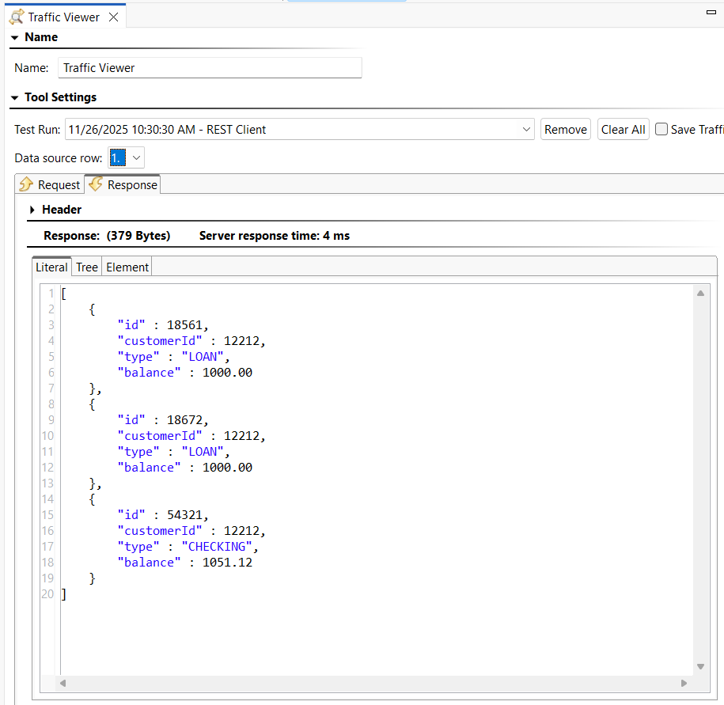Click the Response tab arrow icon
This screenshot has height=705, width=724.
(96, 184)
